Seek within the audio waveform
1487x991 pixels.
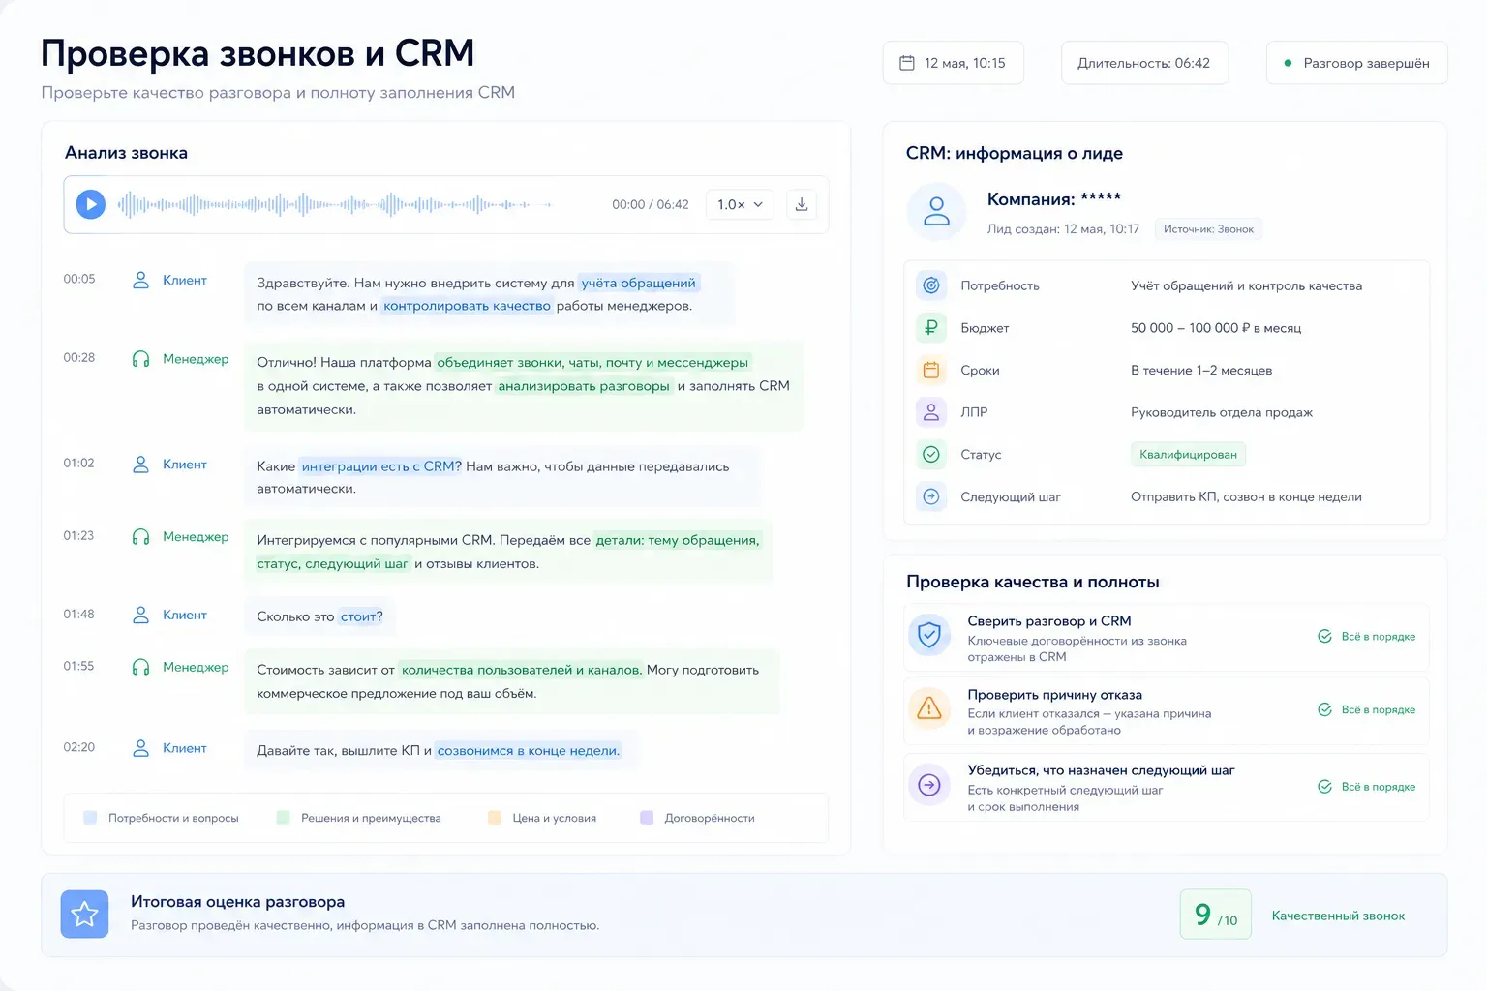tap(334, 204)
